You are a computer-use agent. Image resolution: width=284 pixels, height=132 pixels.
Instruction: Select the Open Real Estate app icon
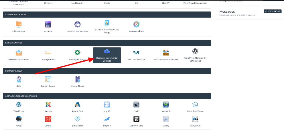(x=195, y=105)
